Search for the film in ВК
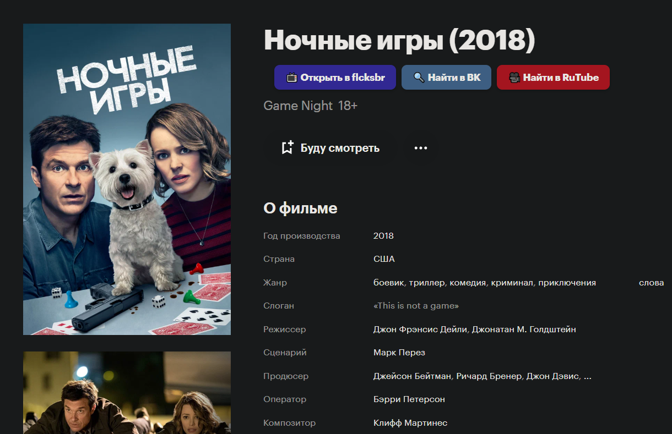This screenshot has height=434, width=672. pos(446,78)
